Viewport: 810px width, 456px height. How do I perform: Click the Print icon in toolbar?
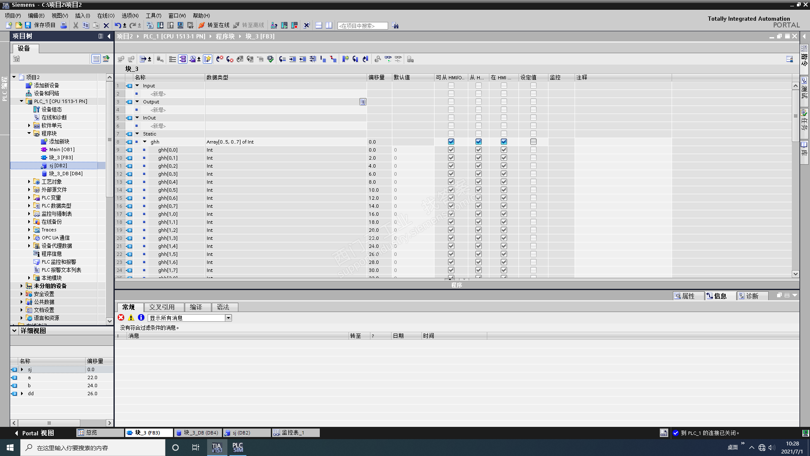click(63, 25)
